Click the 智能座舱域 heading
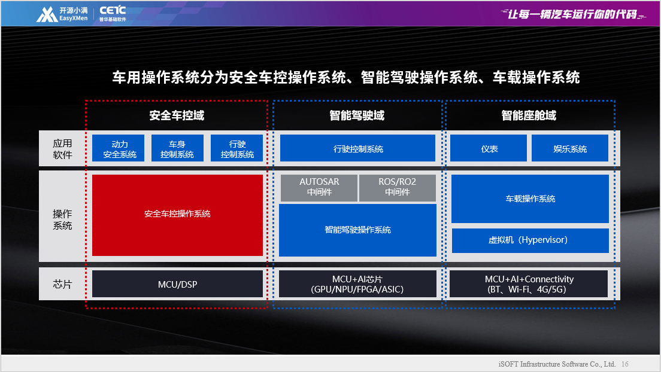Viewport: 661px width, 372px height. 529,115
